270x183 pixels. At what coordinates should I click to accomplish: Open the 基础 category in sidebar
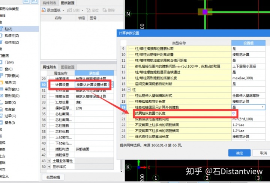(3, 162)
